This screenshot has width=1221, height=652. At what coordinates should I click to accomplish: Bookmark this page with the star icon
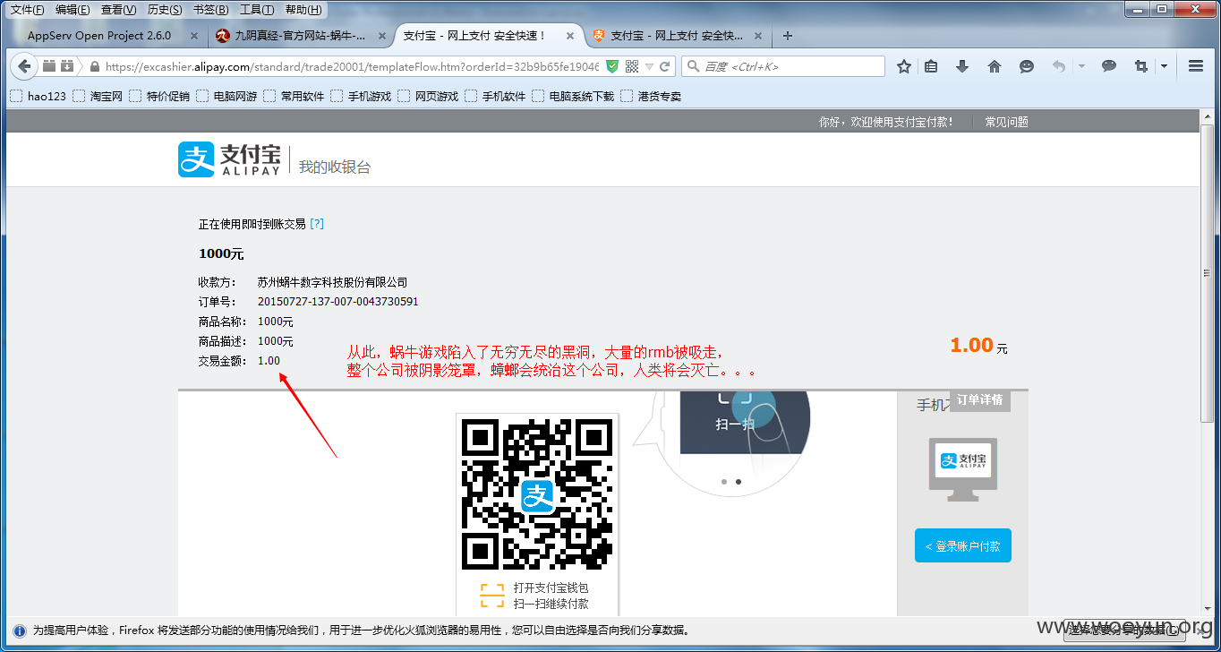(x=904, y=66)
